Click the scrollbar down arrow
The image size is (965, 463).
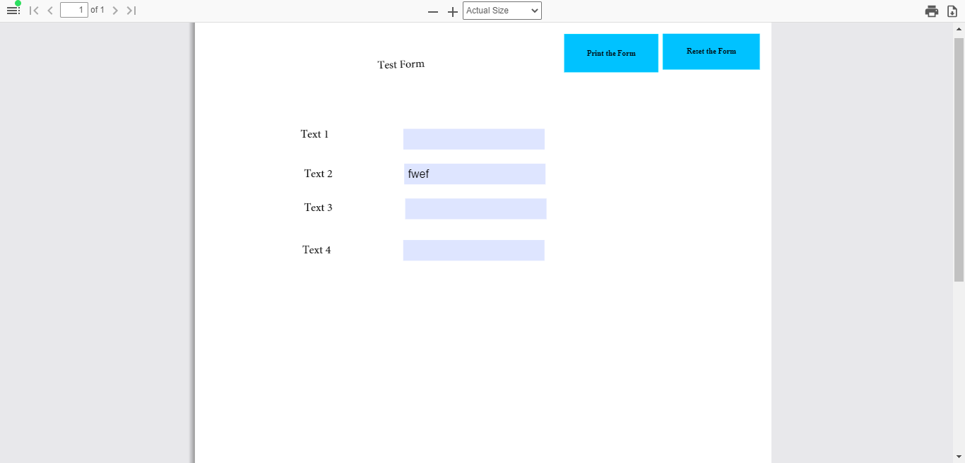coord(959,457)
